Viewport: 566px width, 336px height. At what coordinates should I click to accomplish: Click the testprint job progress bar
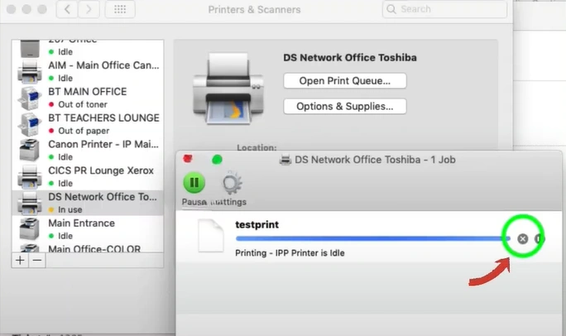(372, 238)
